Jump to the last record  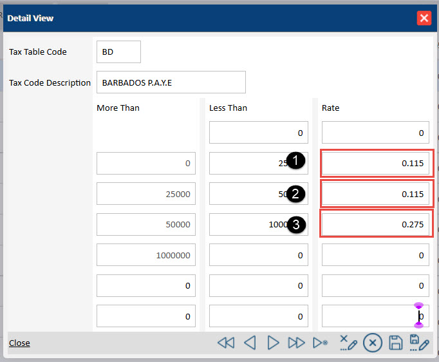pos(296,343)
